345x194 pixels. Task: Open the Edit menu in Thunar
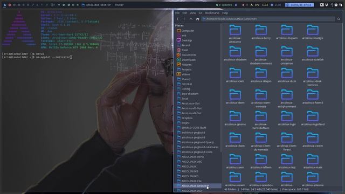pos(184,13)
